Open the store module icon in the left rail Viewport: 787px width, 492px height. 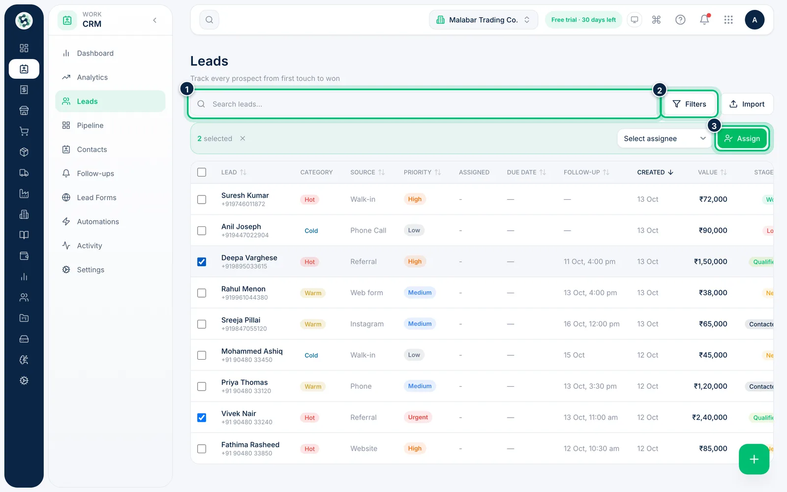24,110
